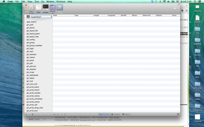Image resolution: width=204 pixels, height=127 pixels.
Task: Refresh the table list in sidebar
Action: coord(33,114)
